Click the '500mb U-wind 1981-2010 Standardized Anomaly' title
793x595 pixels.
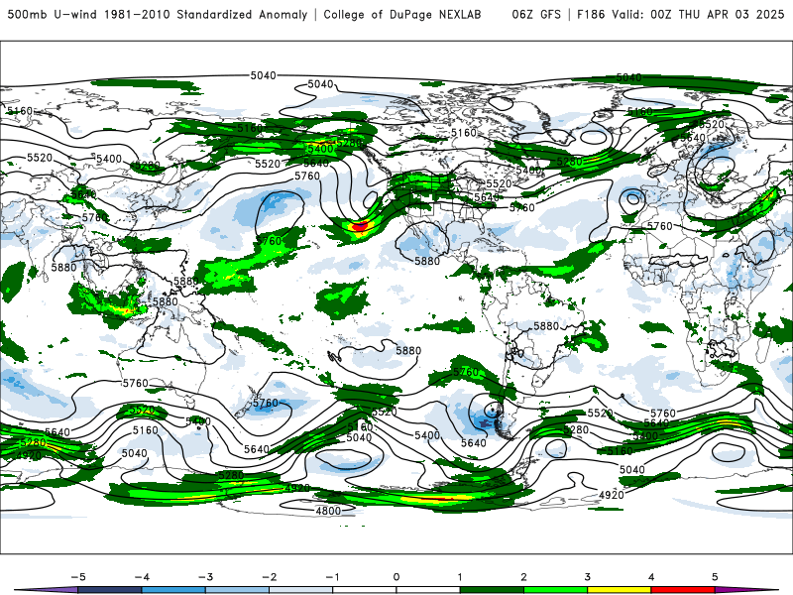157,15
